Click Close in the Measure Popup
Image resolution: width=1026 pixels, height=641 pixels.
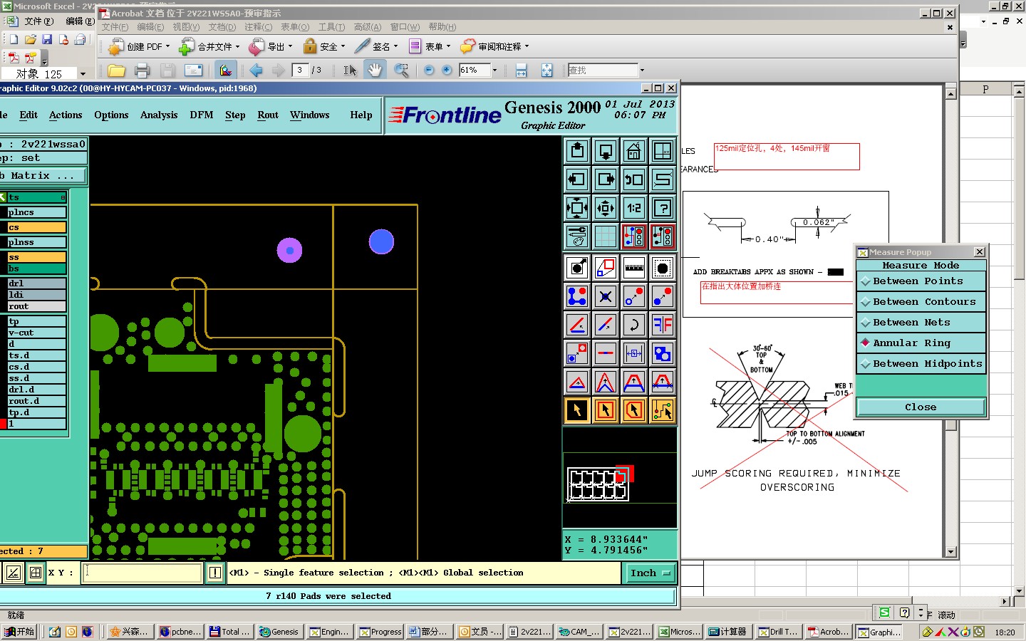tap(921, 407)
